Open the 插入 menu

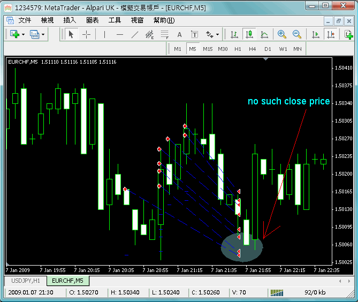pyautogui.click(x=70, y=20)
